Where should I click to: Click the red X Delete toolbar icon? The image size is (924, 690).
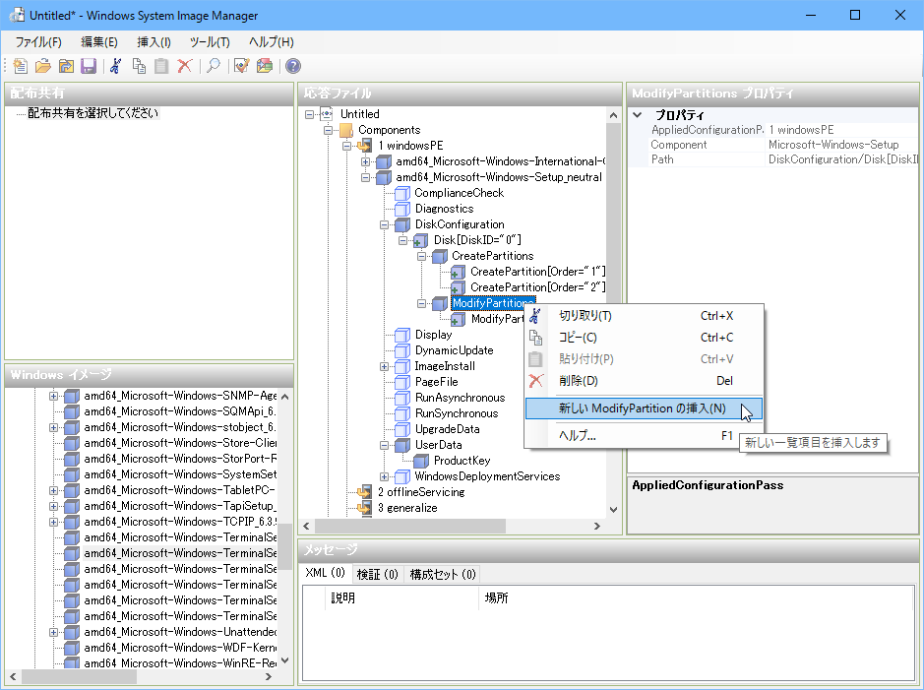point(184,66)
